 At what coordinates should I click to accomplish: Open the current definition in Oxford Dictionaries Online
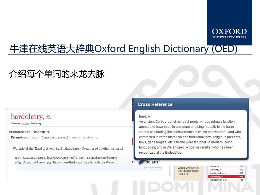(x=188, y=171)
